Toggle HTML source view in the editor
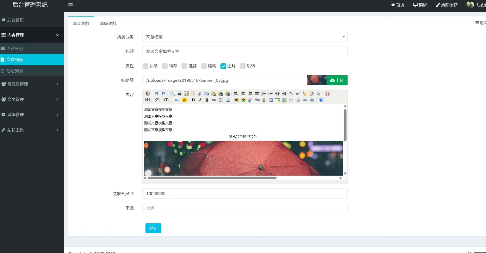 (x=148, y=94)
